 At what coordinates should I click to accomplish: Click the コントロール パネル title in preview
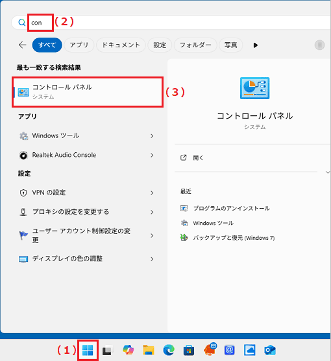[x=254, y=116]
